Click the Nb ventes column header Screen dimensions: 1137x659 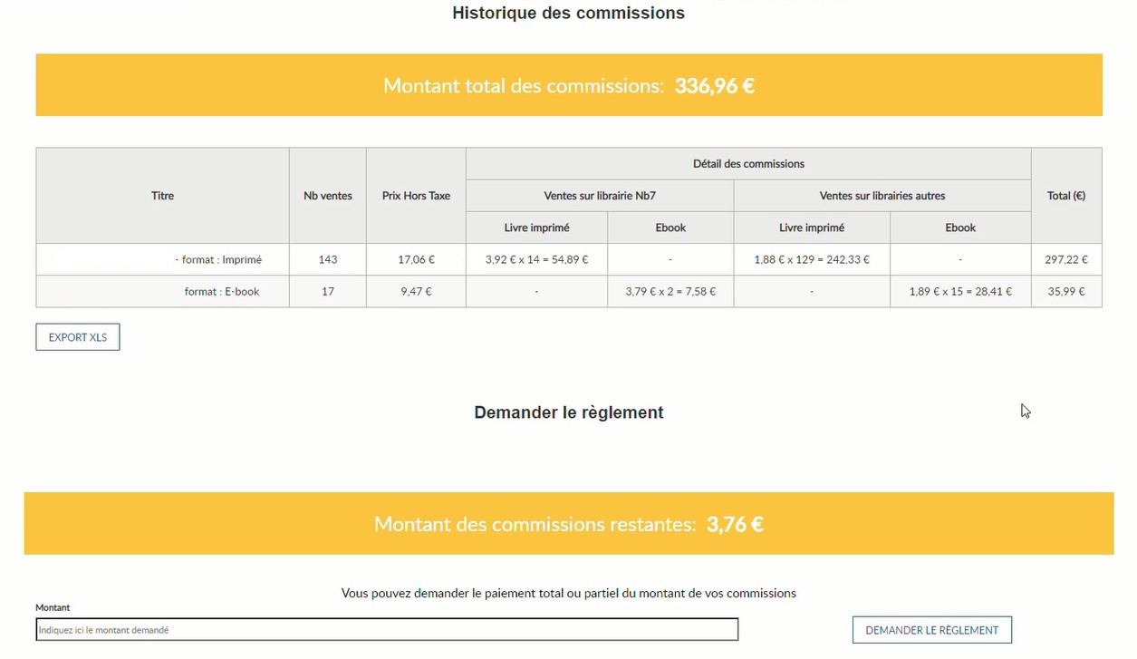pos(328,196)
